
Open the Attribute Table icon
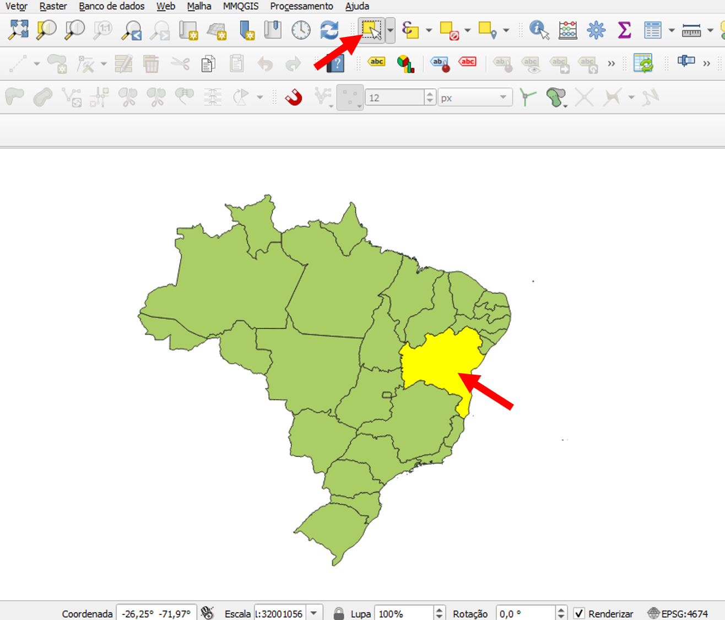click(x=652, y=30)
